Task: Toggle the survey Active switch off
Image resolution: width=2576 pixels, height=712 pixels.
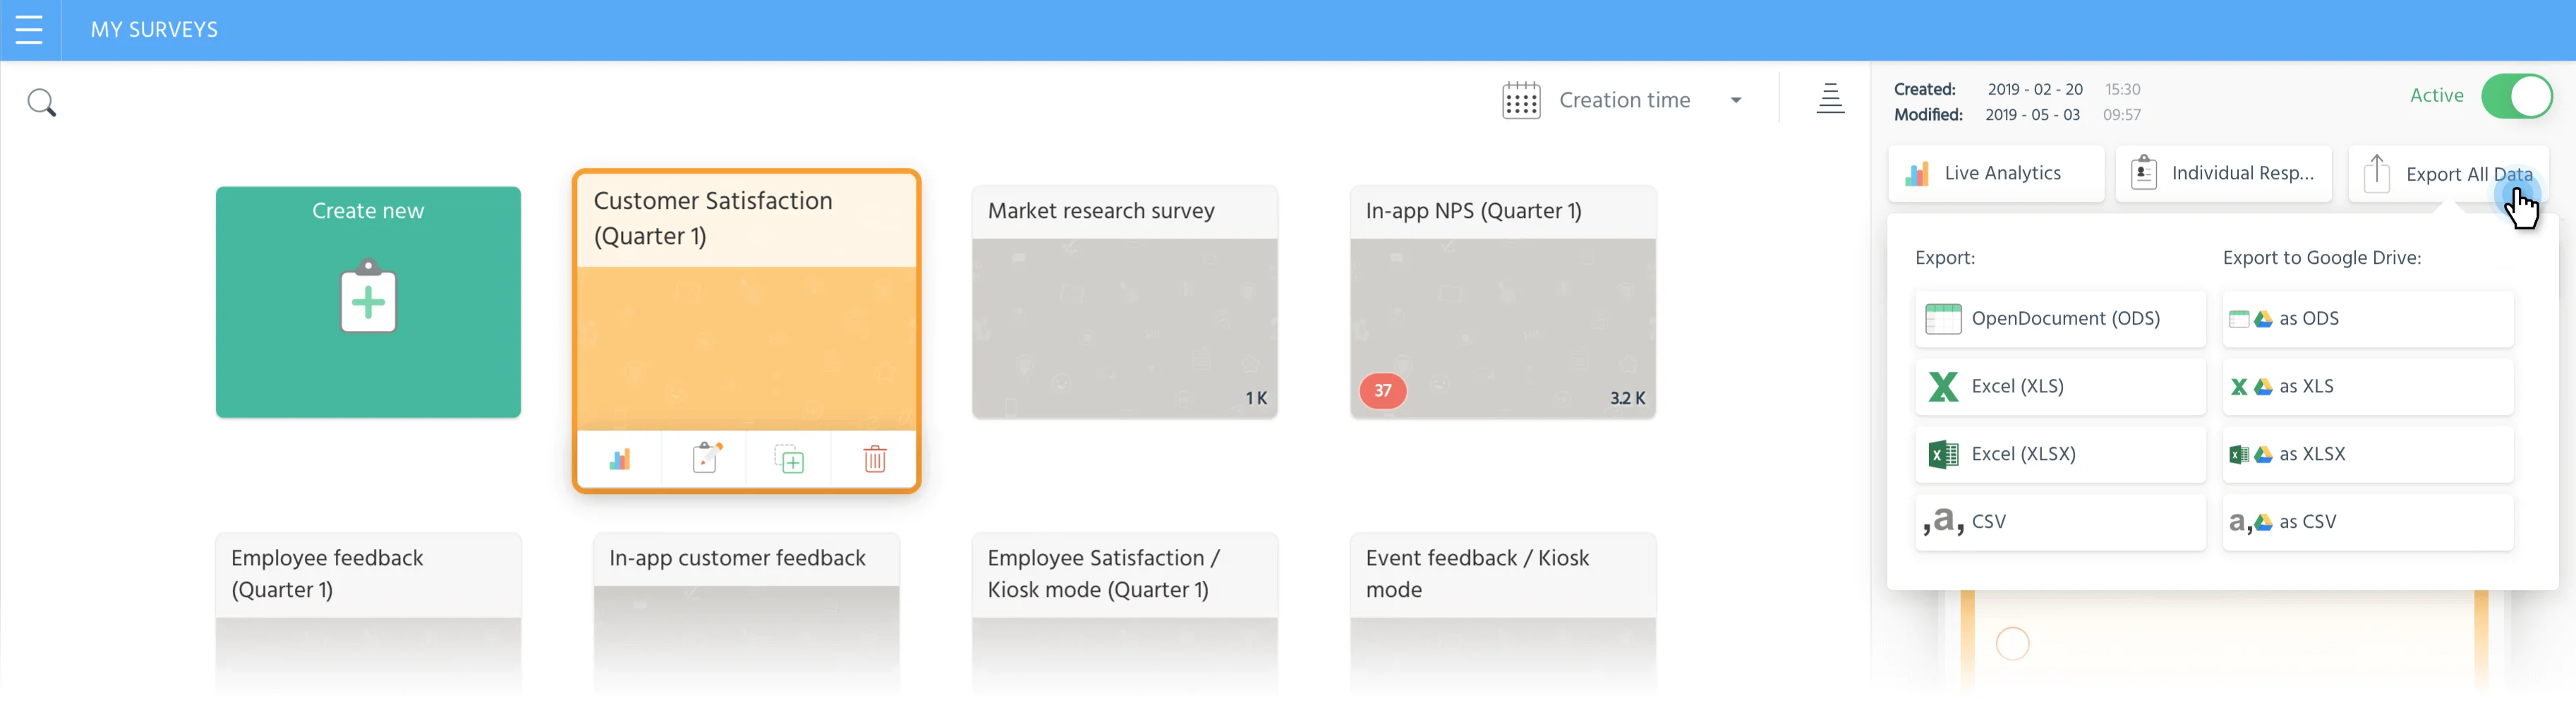Action: [x=2517, y=96]
